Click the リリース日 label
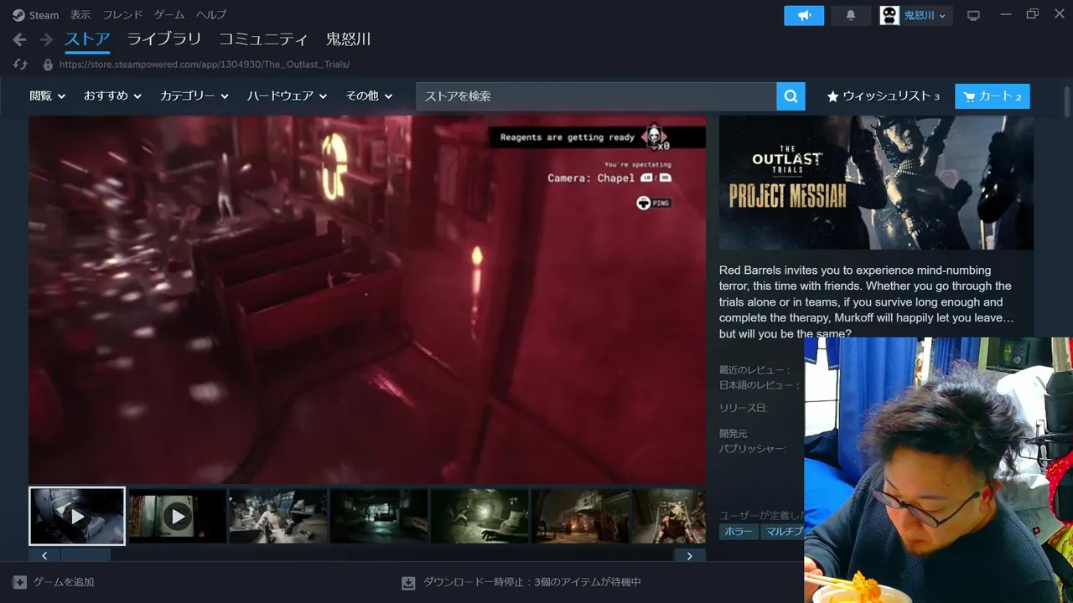Image resolution: width=1073 pixels, height=603 pixels. pos(743,408)
